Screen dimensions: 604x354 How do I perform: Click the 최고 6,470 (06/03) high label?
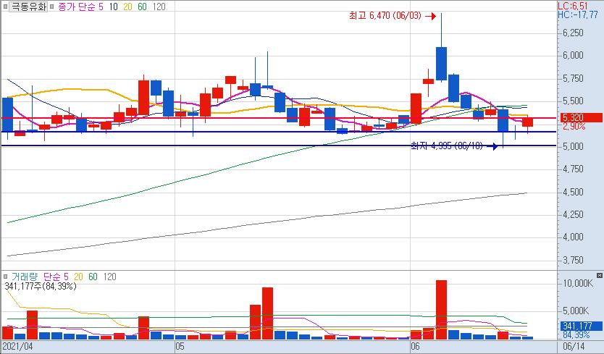(x=385, y=16)
